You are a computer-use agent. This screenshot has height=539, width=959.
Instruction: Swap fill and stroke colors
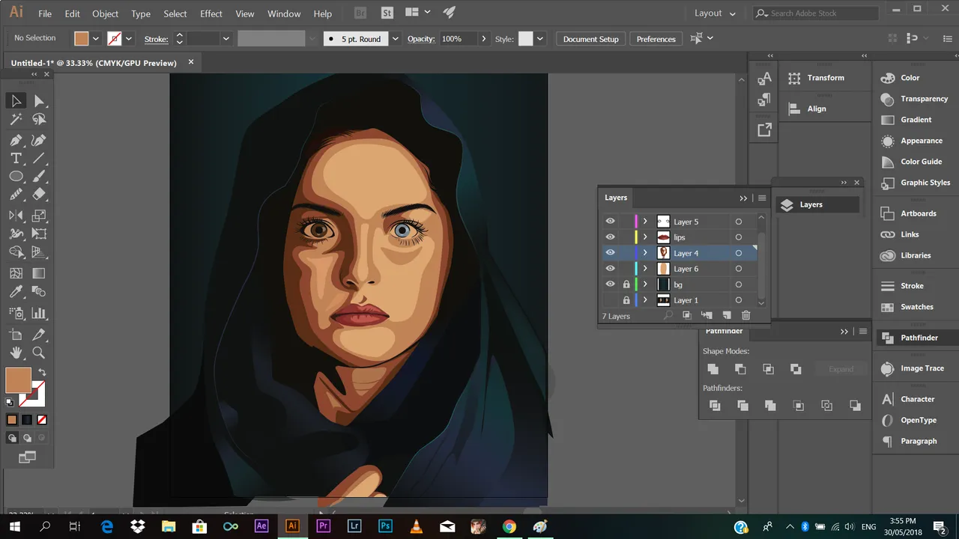point(43,372)
